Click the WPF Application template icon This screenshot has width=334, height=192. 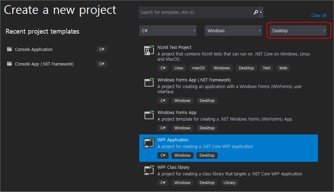[149, 143]
